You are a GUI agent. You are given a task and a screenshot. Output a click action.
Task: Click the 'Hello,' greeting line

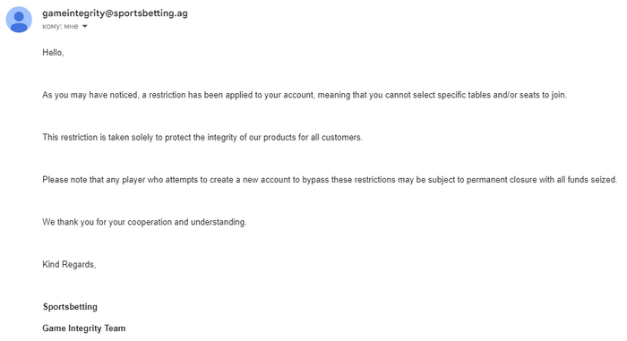tap(53, 53)
